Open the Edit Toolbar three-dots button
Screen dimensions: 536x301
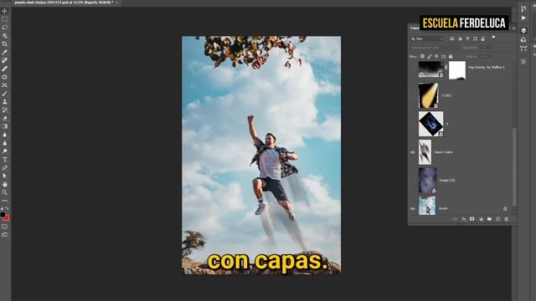point(4,201)
